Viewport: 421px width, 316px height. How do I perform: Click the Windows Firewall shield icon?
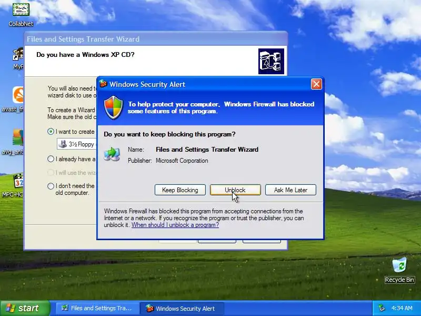click(x=114, y=107)
